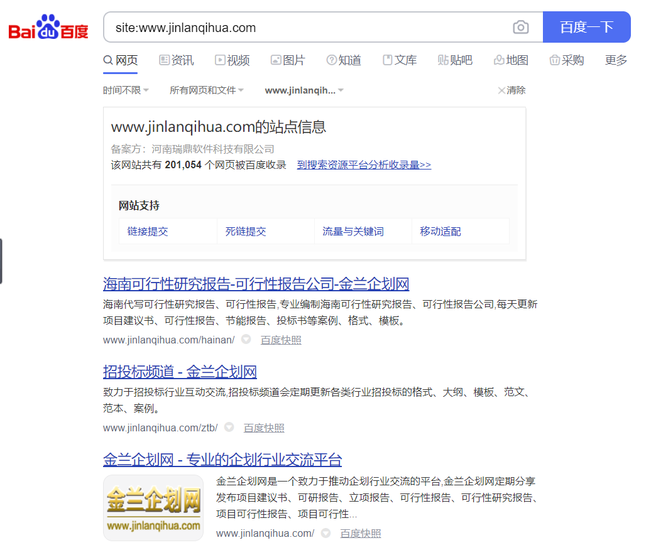Open the 知道 tab

(344, 60)
